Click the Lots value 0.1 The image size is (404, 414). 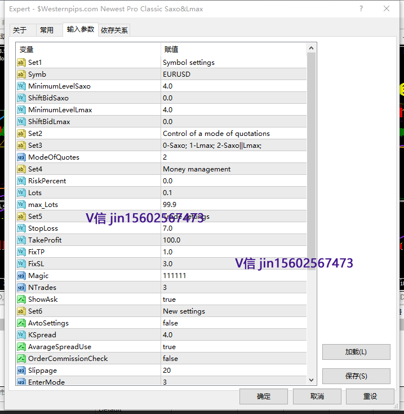click(x=167, y=193)
